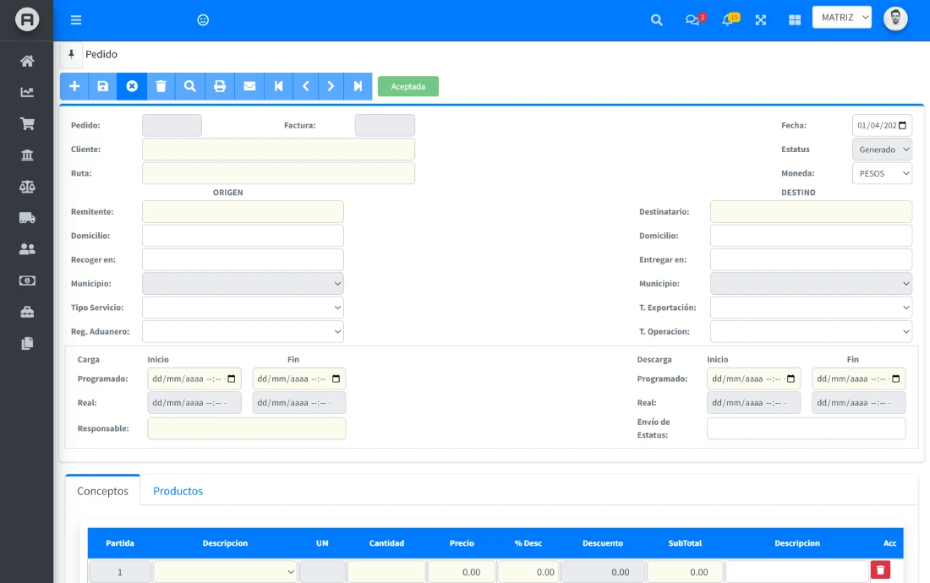Image resolution: width=930 pixels, height=583 pixels.
Task: Open the hamburger menu in top bar
Action: click(x=76, y=20)
